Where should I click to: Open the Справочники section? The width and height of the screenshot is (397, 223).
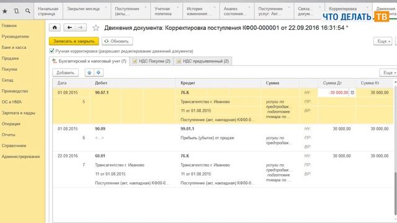[x=14, y=146]
